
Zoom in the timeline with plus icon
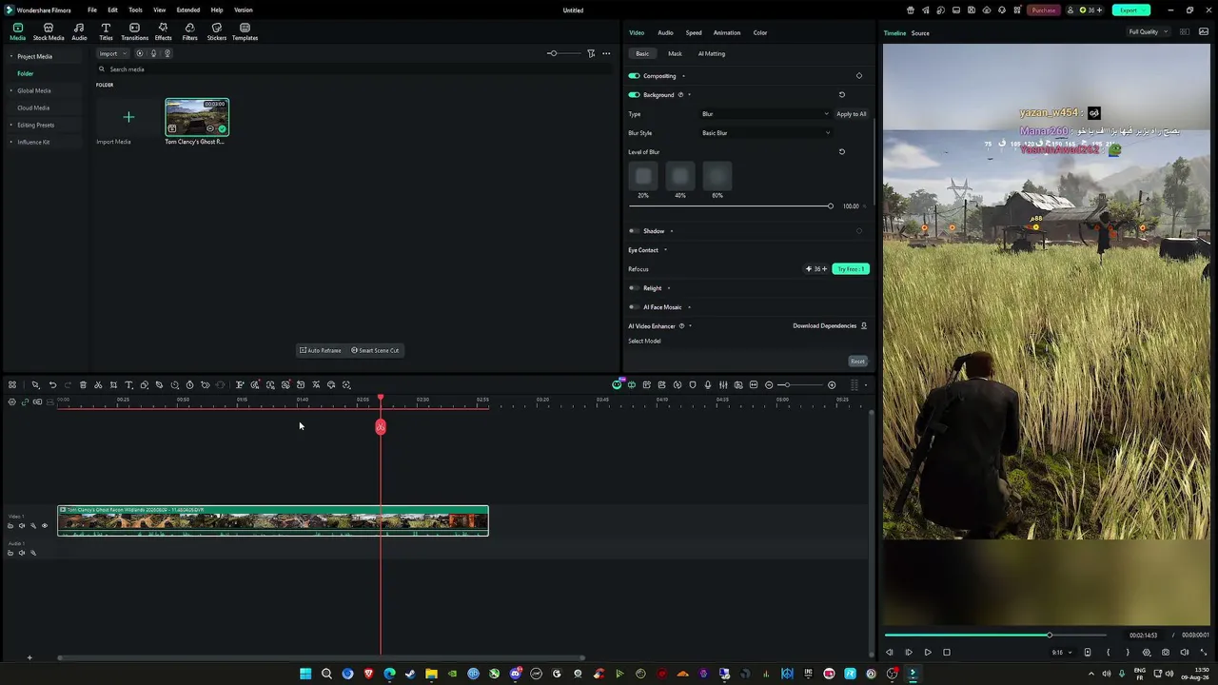point(832,385)
